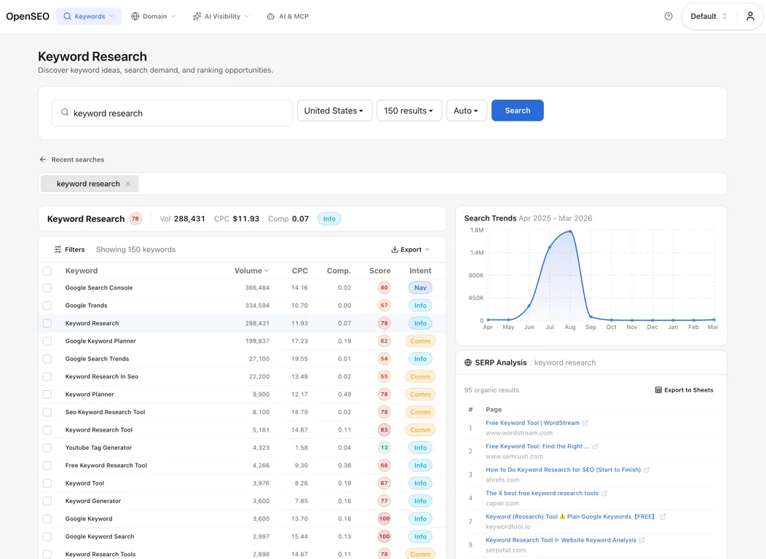Image resolution: width=766 pixels, height=559 pixels.
Task: Open the user account profile icon
Action: [750, 16]
